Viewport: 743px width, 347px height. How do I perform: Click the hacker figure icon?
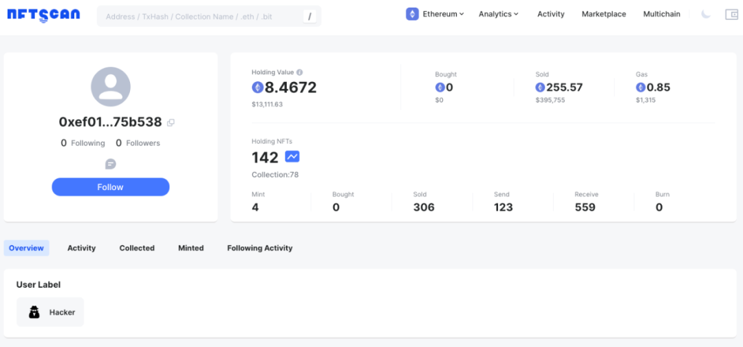[34, 312]
